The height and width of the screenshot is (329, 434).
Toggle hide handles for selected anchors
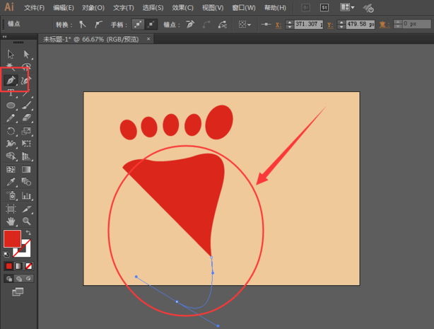pos(151,23)
